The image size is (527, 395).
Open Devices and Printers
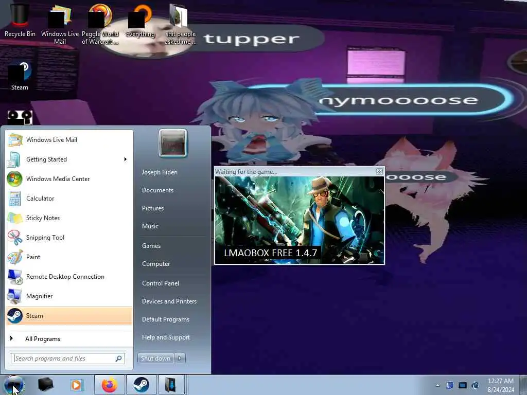169,301
